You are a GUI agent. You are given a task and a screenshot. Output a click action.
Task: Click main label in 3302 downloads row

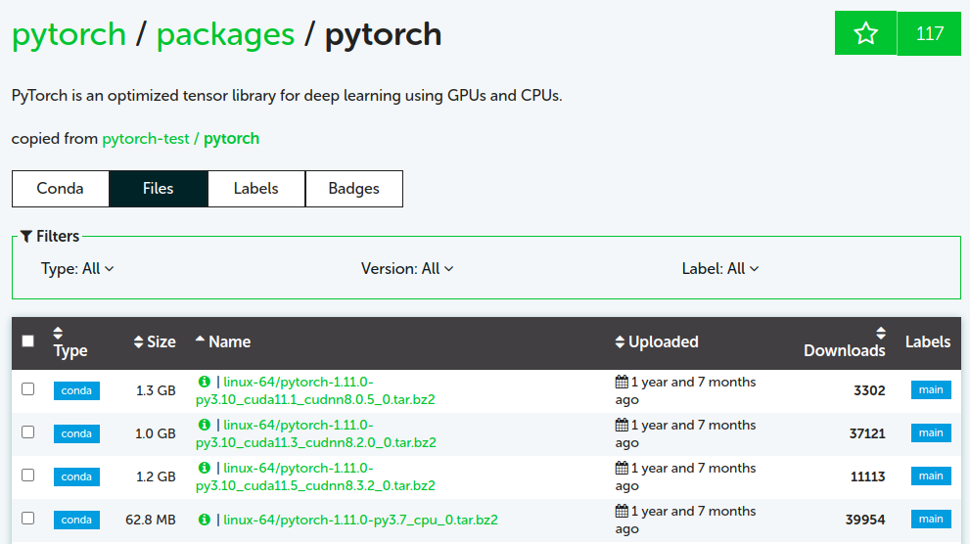[931, 390]
